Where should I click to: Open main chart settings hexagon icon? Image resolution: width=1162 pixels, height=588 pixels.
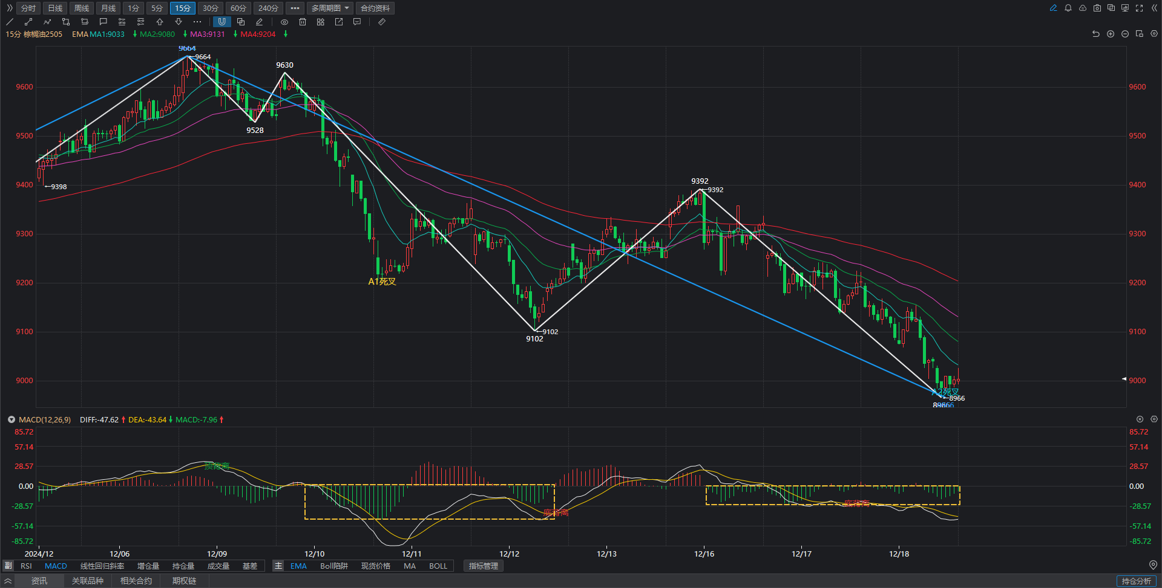pyautogui.click(x=1154, y=34)
